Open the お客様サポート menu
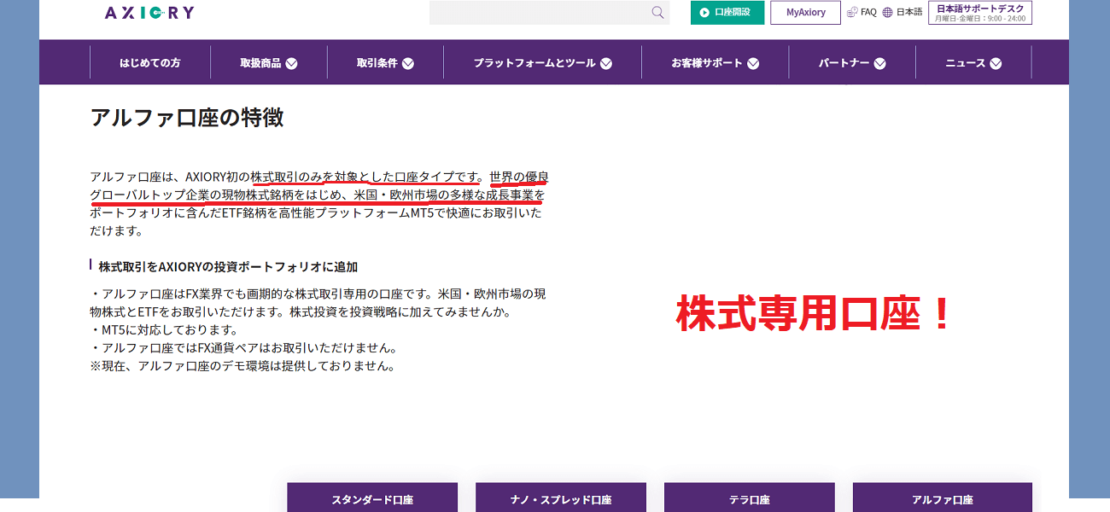This screenshot has width=1110, height=512. (707, 63)
